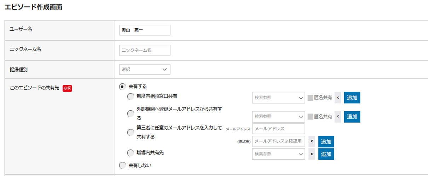The width and height of the screenshot is (428, 176).
Task: Focus the ユーザー名 text field
Action: (x=145, y=30)
